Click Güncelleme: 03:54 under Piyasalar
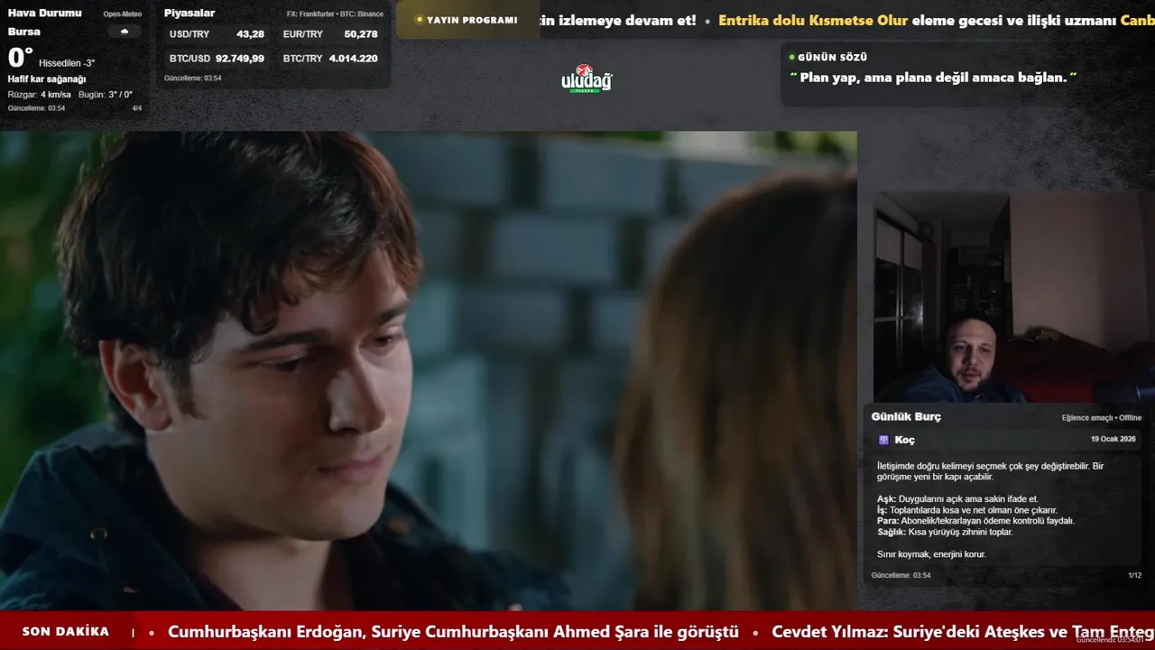1155x650 pixels. [192, 78]
